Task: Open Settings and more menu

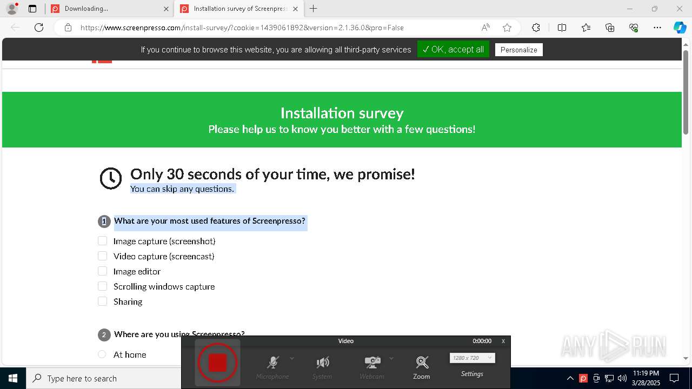Action: tap(657, 28)
